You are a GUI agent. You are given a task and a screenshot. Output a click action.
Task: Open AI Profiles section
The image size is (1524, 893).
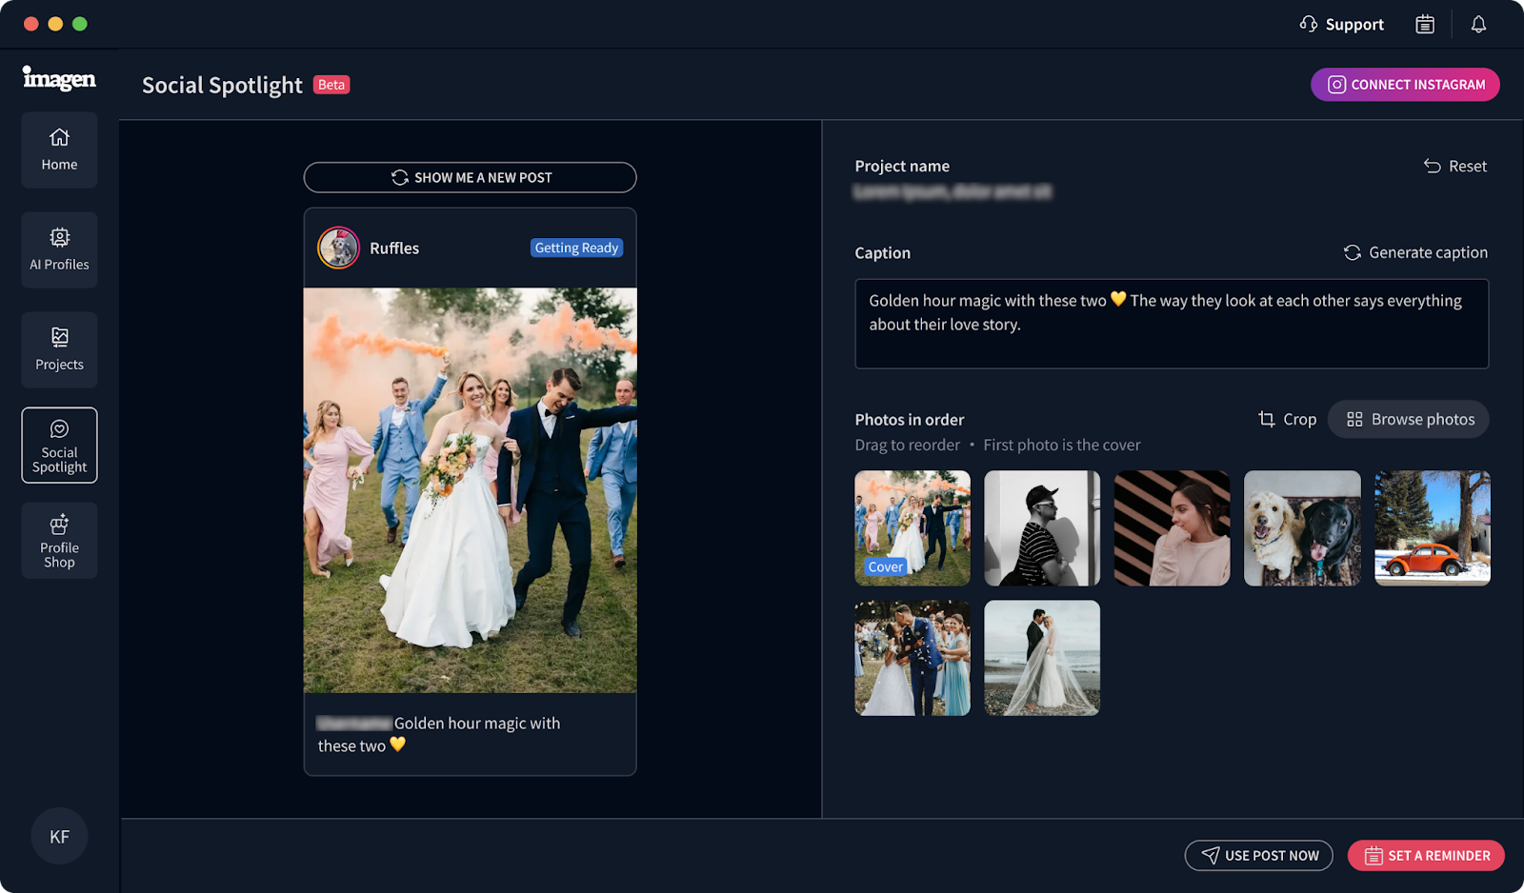pos(59,250)
